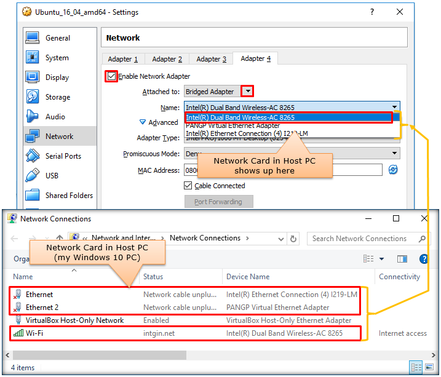This screenshot has width=441, height=377.
Task: Click the Port Forwarding button
Action: 218,202
